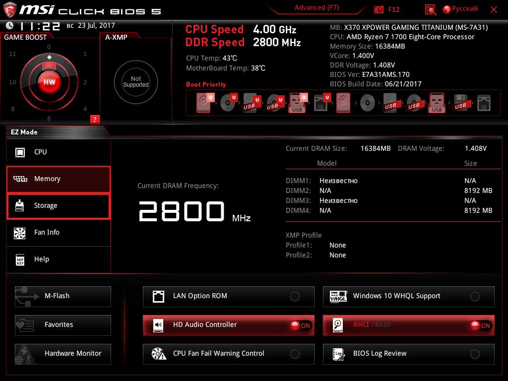Open the Fan Info section
This screenshot has width=508, height=381.
(59, 233)
